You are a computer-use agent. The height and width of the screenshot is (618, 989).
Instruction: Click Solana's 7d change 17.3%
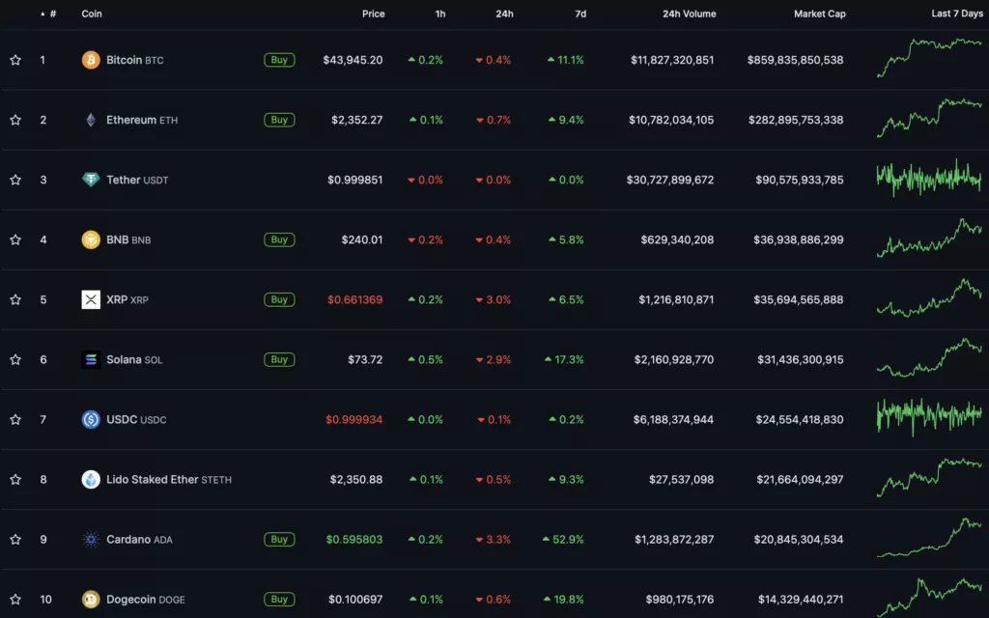(x=564, y=359)
